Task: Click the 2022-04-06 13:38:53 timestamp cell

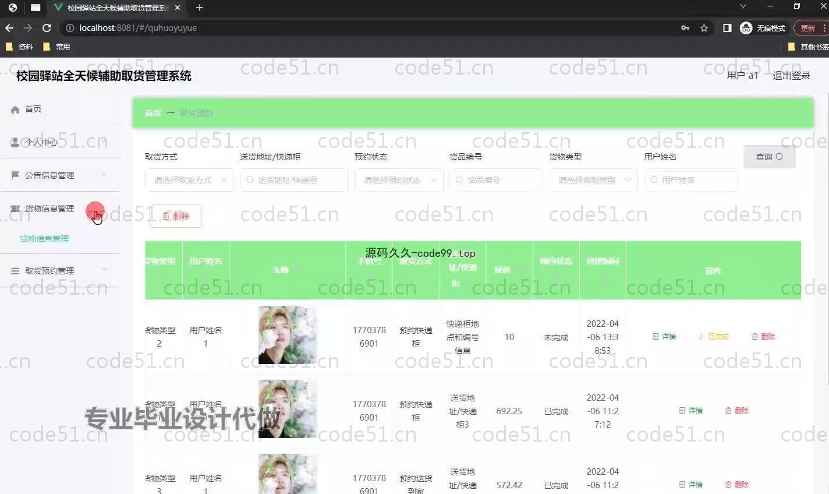Action: point(603,337)
